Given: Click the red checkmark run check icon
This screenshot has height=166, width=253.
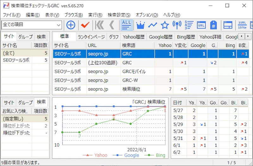Looking at the screenshot, I should (85, 25).
